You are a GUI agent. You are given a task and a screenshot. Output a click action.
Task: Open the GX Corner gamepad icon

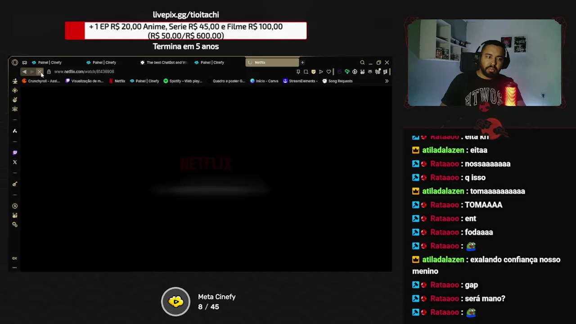tap(24, 63)
